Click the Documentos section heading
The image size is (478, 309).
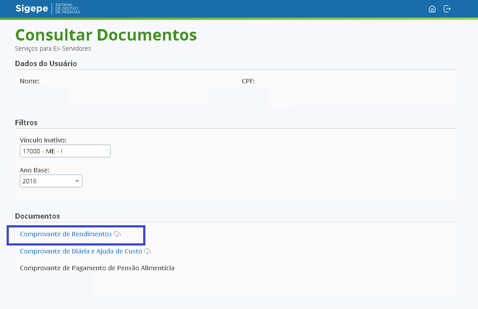click(x=37, y=216)
